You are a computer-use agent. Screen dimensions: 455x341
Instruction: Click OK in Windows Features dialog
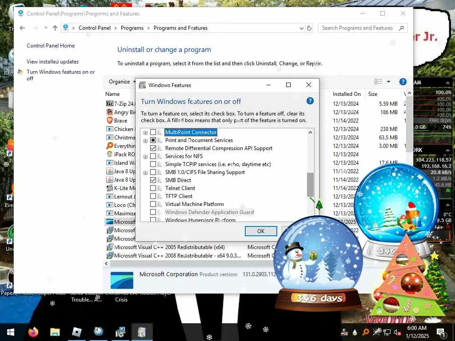tap(260, 231)
